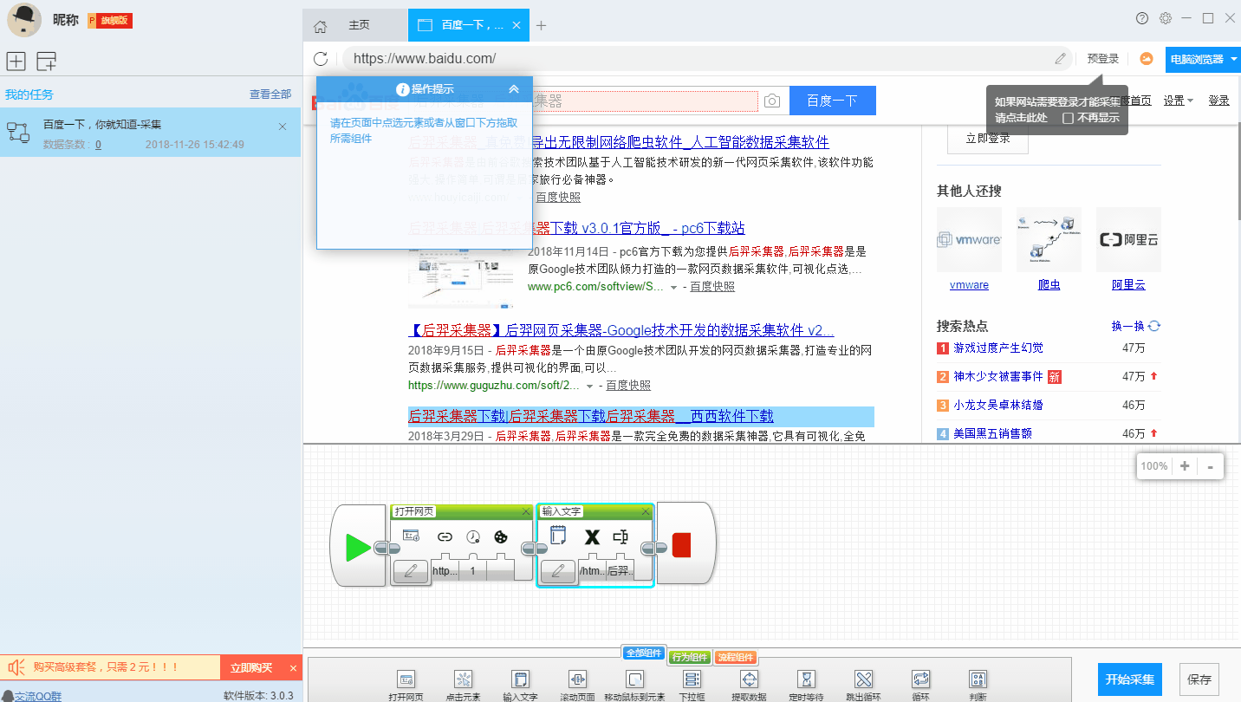Expand dropdown arrow beside www.pc6.com result

(x=673, y=287)
